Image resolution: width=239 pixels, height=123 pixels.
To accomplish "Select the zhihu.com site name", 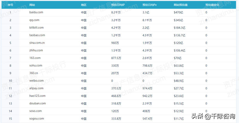I will [x=36, y=50].
